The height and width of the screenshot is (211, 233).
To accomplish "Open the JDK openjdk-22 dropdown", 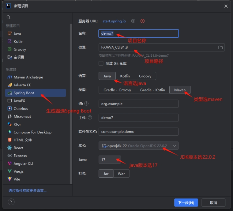I will pyautogui.click(x=138, y=146).
